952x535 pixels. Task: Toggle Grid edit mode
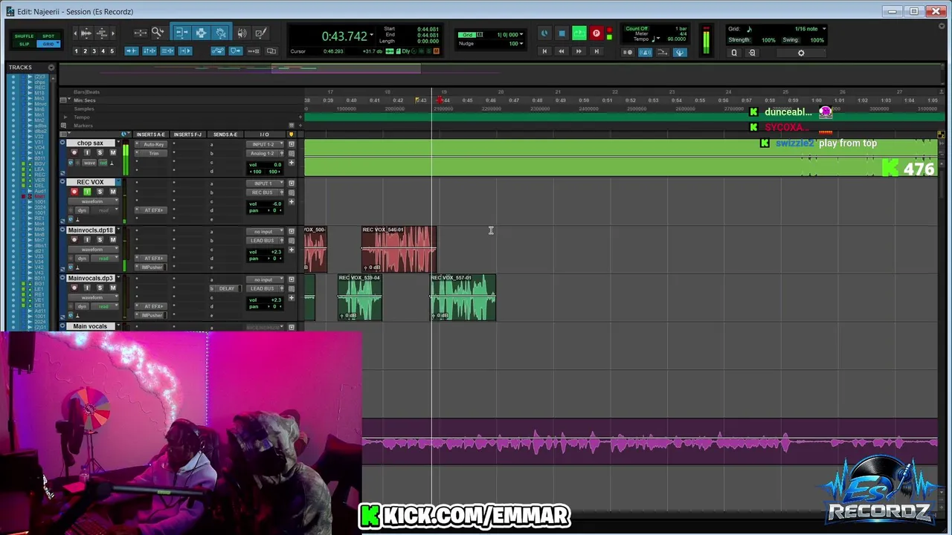pyautogui.click(x=48, y=44)
